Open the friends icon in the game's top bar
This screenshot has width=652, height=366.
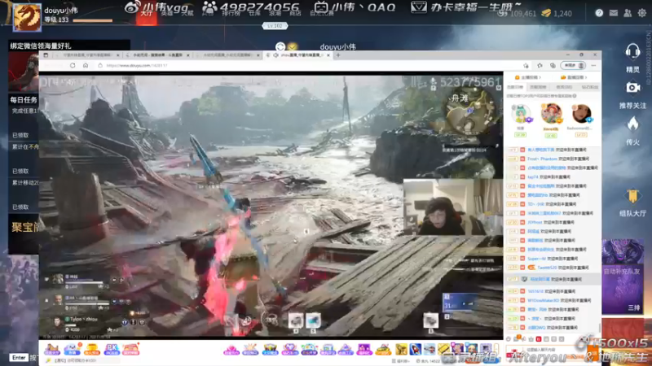coord(628,13)
